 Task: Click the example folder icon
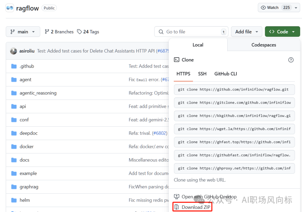14,173
